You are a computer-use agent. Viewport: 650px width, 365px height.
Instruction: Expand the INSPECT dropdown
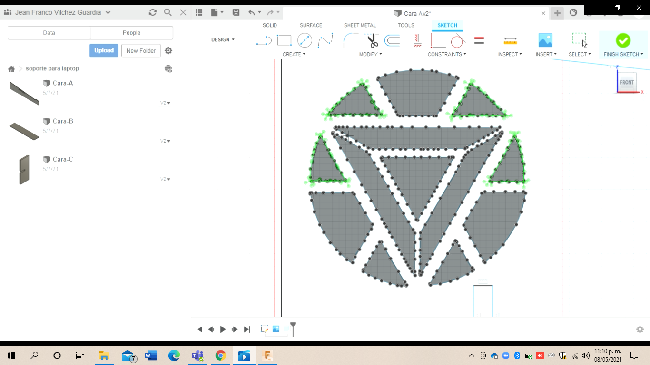[510, 54]
